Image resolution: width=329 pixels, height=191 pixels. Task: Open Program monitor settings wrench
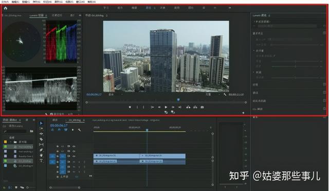click(x=225, y=95)
